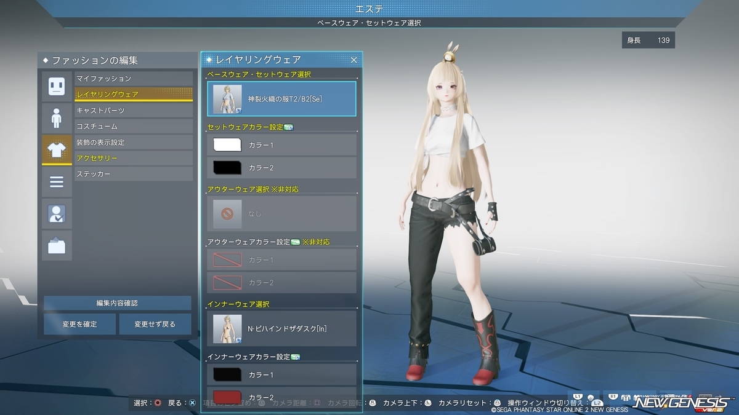Select the T-shirt fashion category icon

pos(57,149)
